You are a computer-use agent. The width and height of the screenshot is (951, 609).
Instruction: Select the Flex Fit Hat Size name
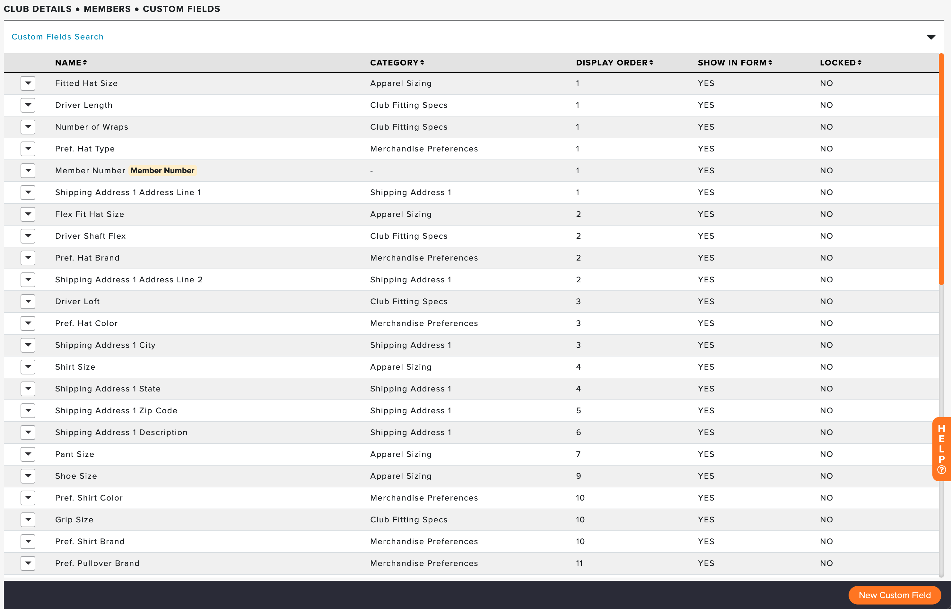click(90, 214)
